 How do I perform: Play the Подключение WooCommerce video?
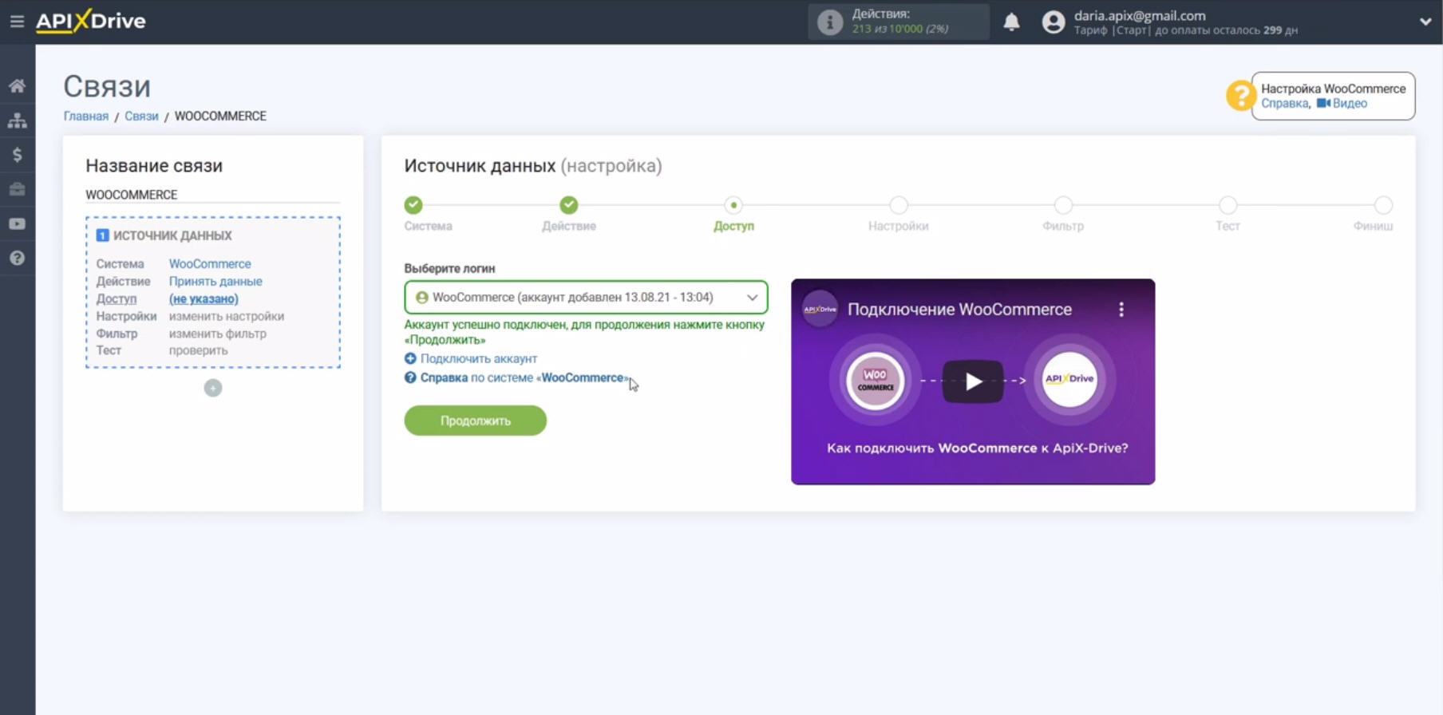point(973,381)
